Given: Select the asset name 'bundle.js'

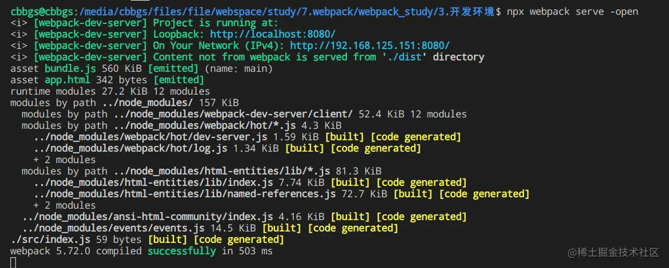Looking at the screenshot, I should coord(70,68).
